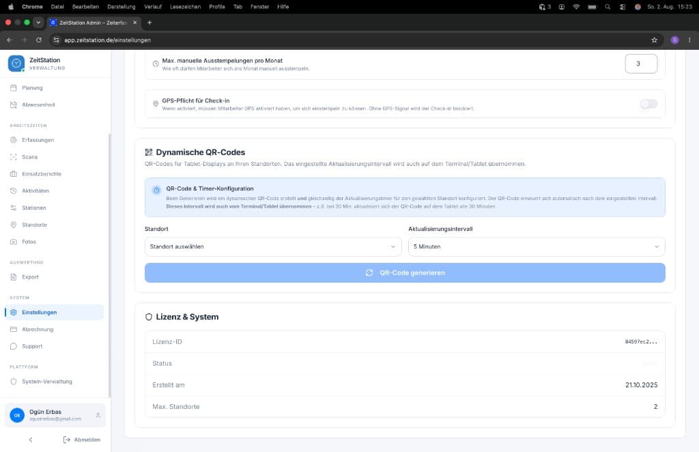Toggle GPS-Pflicht für Check-in switch
Screen dimensions: 699x452
pyautogui.click(x=648, y=104)
